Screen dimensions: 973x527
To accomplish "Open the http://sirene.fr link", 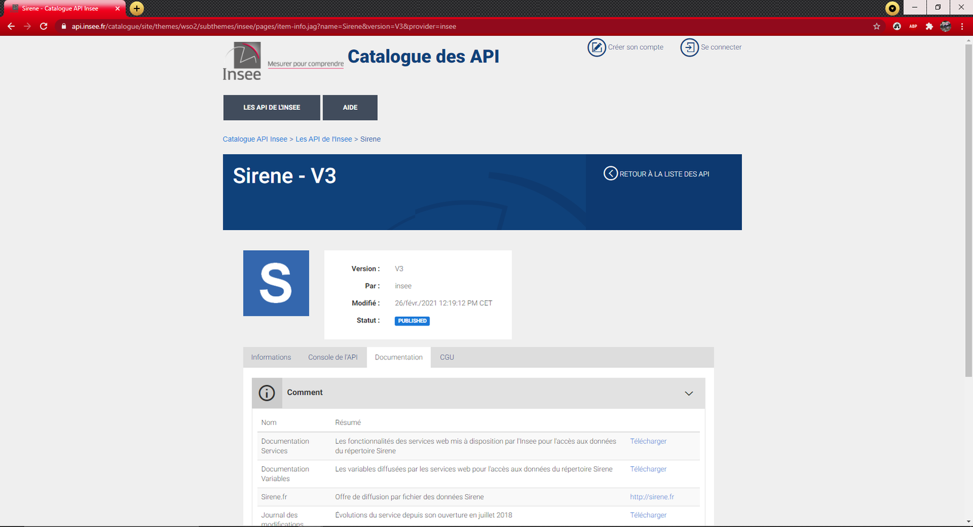I will (652, 497).
